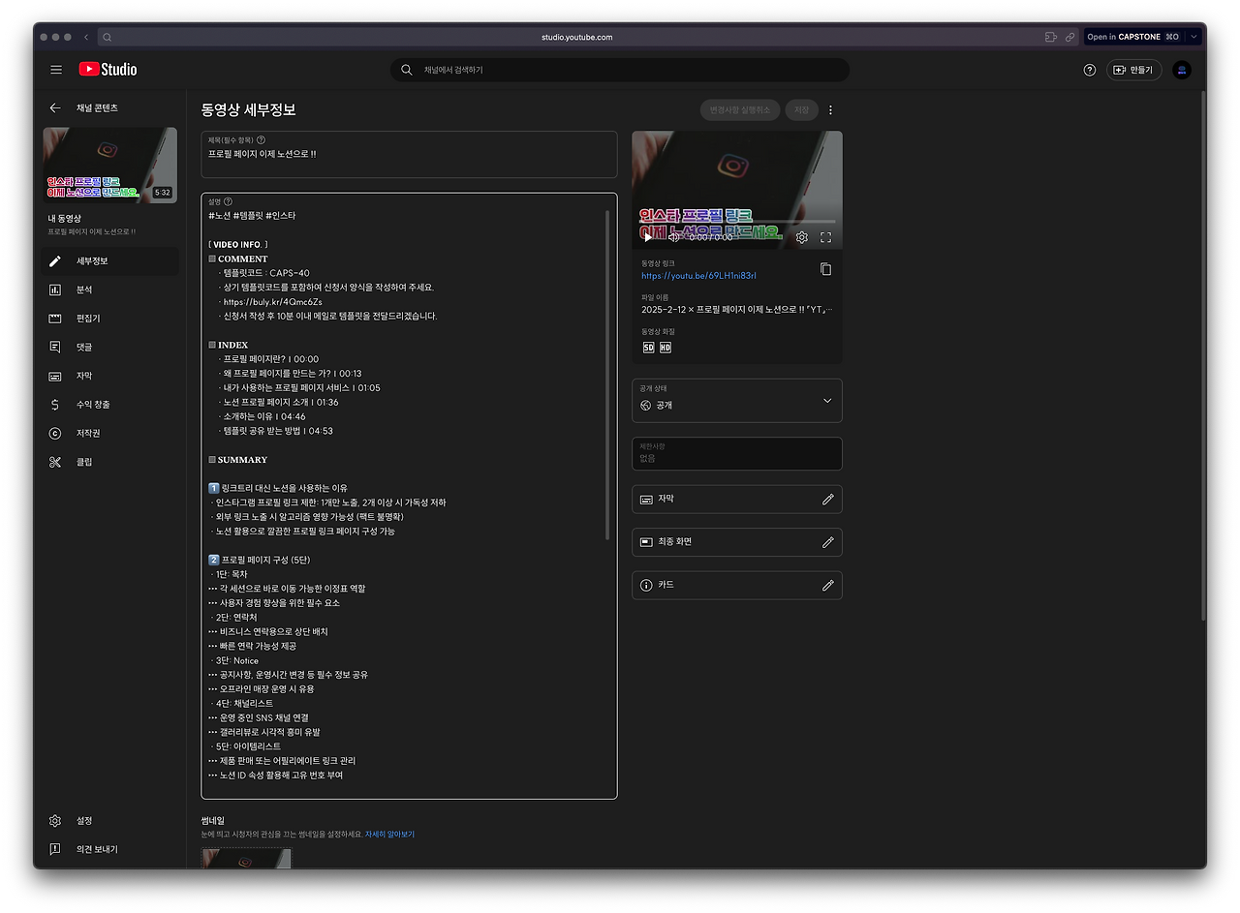Open the account avatar menu
Image resolution: width=1240 pixels, height=913 pixels.
[x=1181, y=70]
